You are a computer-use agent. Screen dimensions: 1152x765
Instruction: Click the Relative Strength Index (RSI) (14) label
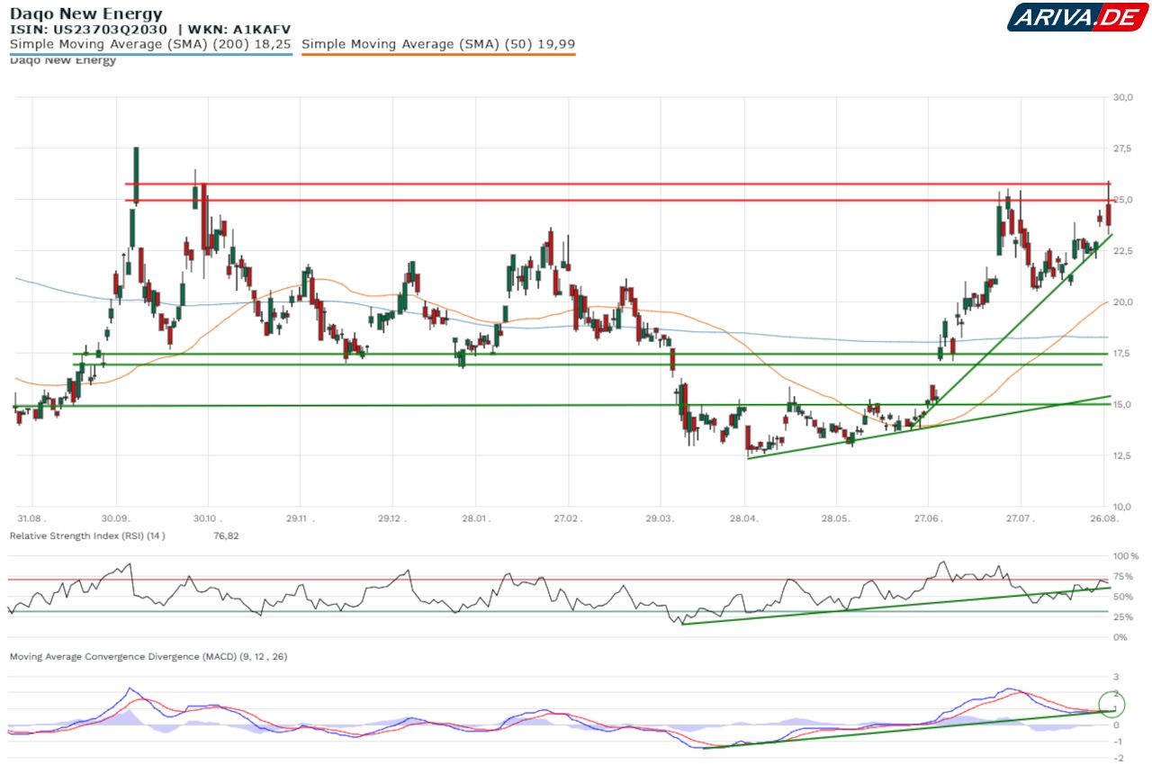(x=87, y=536)
